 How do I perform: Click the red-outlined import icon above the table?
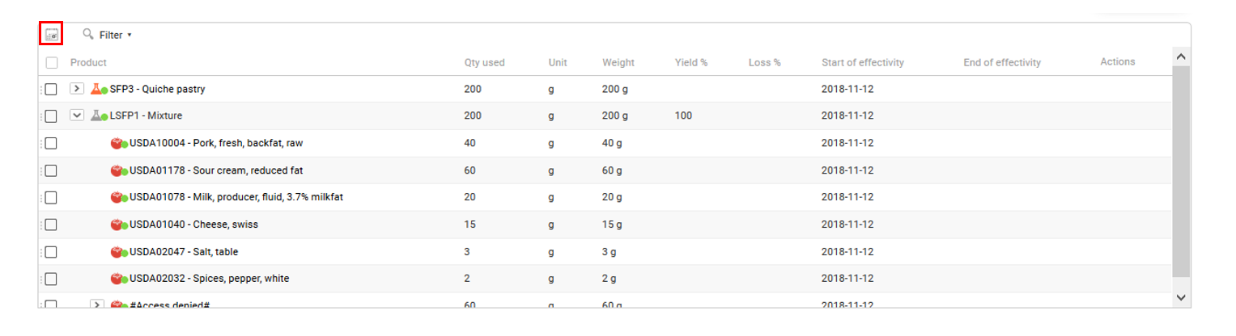tap(51, 35)
